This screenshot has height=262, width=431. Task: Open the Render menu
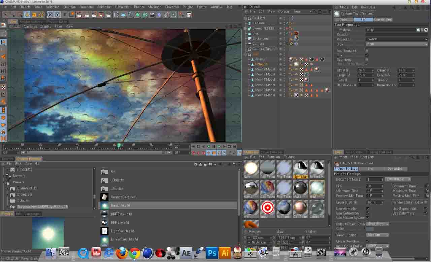(x=139, y=7)
